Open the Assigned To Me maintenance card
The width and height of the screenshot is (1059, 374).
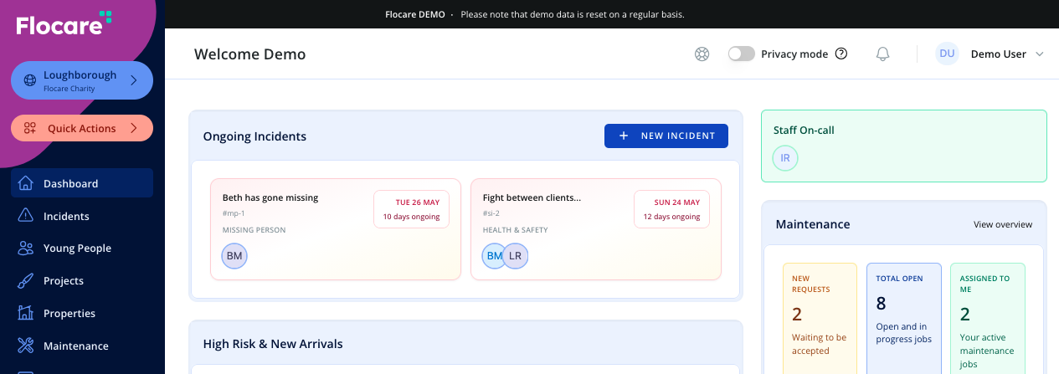[x=987, y=319]
